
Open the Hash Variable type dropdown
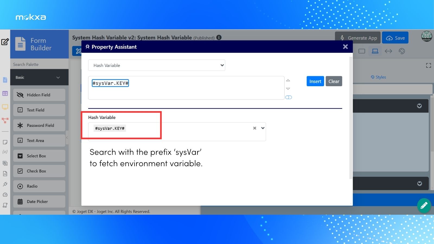coord(157,65)
